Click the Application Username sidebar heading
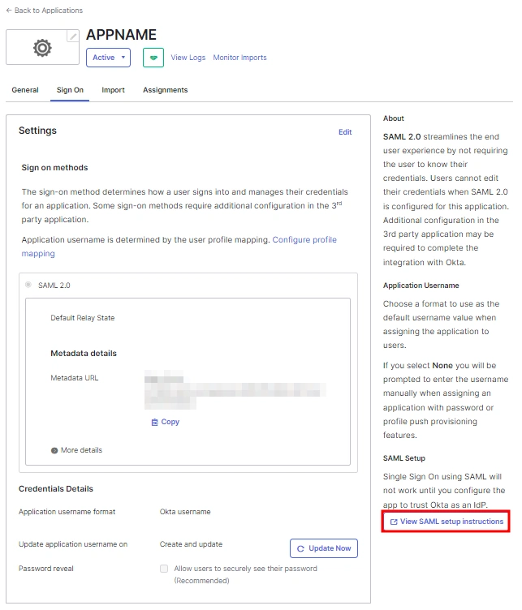This screenshot has height=610, width=522. 421,286
